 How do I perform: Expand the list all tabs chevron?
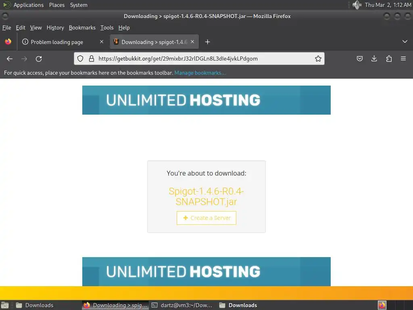point(405,42)
